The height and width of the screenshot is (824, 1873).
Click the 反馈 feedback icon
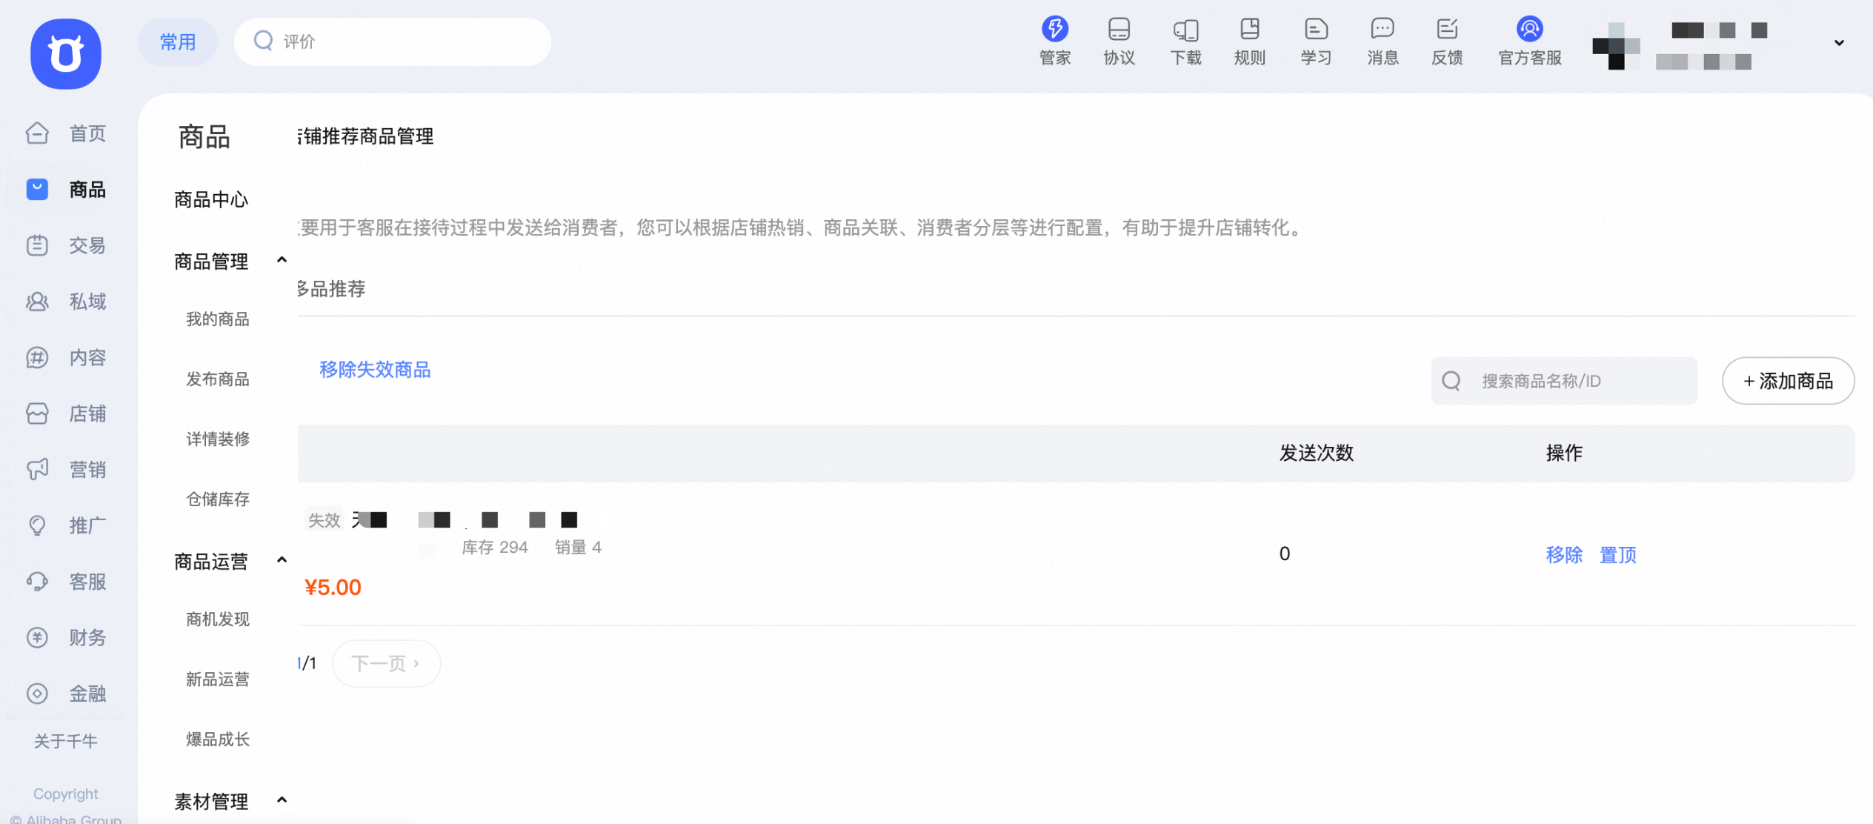1447,29
